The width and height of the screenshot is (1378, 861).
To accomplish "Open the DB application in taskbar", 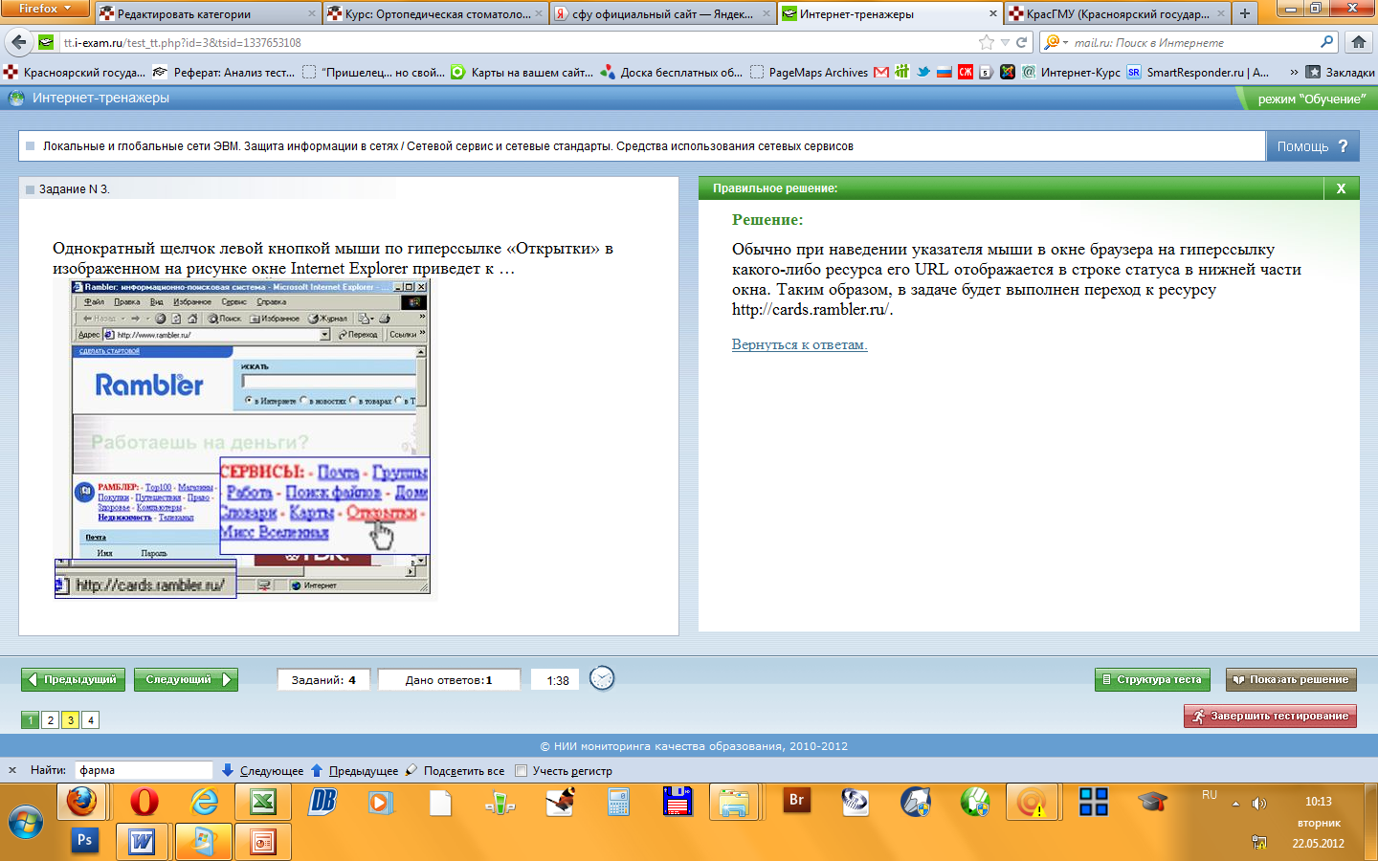I will (322, 802).
